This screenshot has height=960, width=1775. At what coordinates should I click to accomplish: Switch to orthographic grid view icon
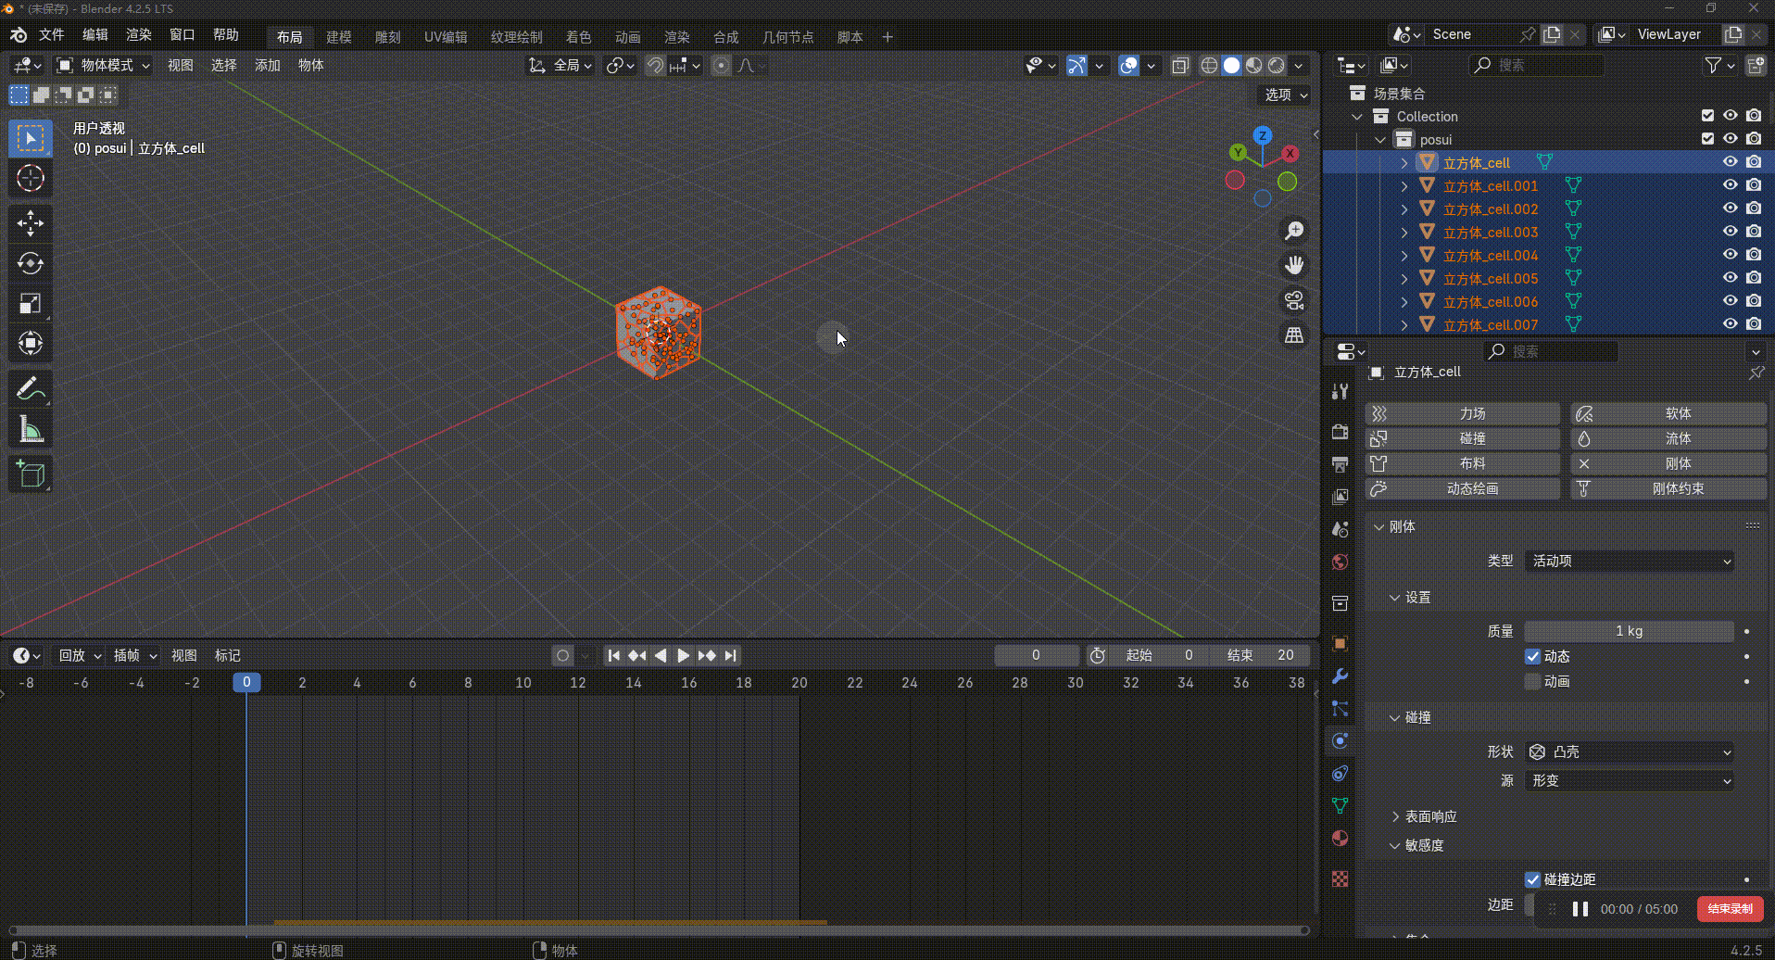coord(1294,335)
